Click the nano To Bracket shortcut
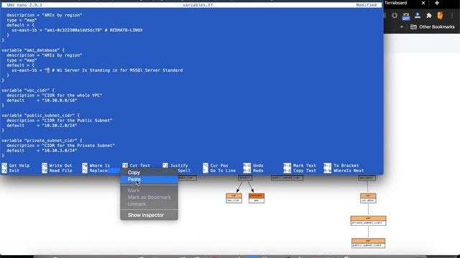Image resolution: width=460 pixels, height=258 pixels. [341, 166]
